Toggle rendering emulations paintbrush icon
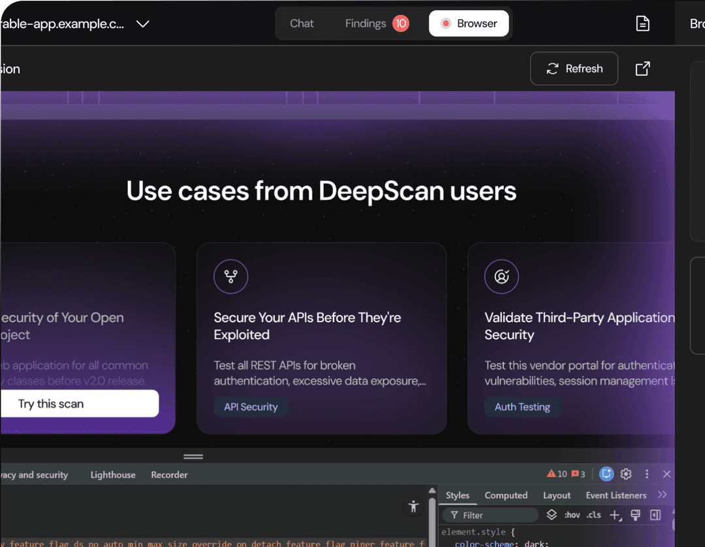This screenshot has width=705, height=547. (635, 514)
